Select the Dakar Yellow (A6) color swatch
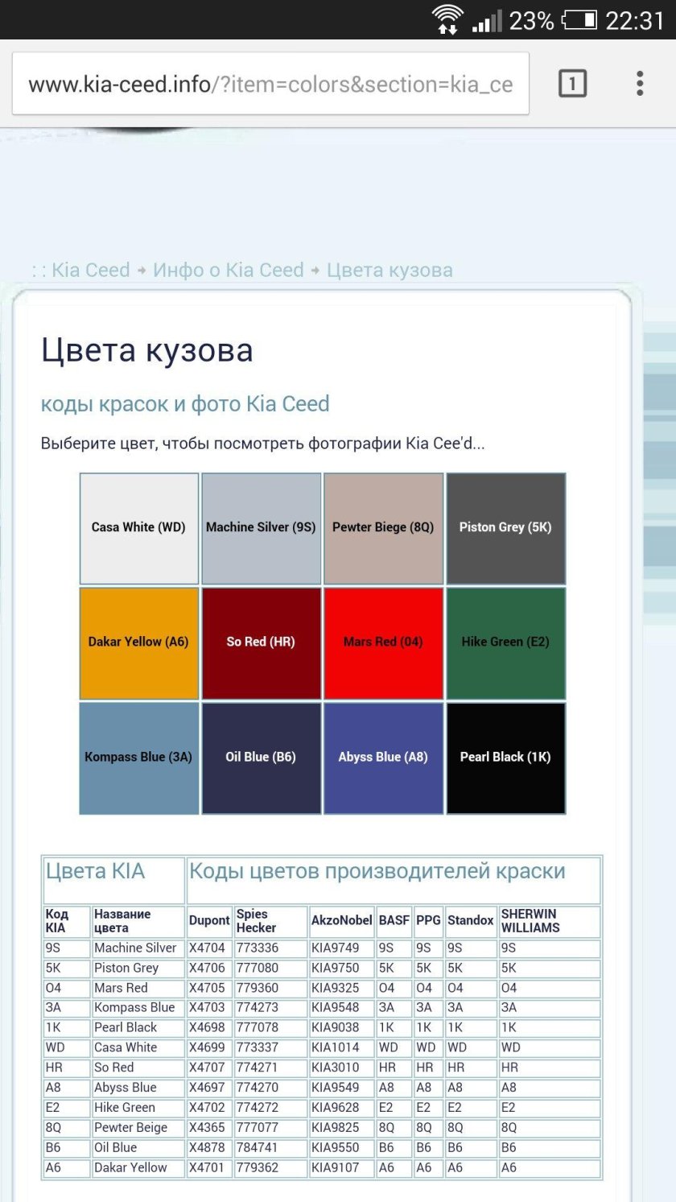Viewport: 676px width, 1202px height. click(x=138, y=642)
